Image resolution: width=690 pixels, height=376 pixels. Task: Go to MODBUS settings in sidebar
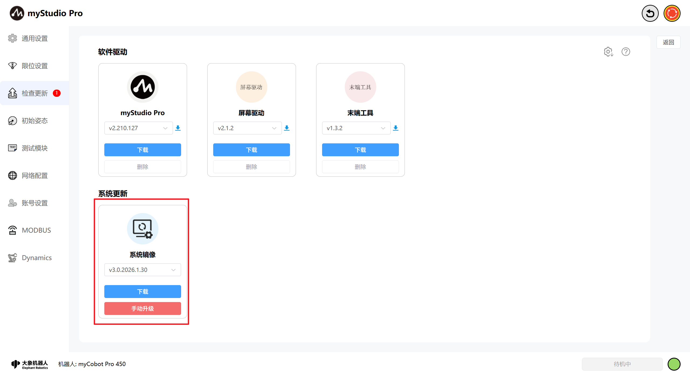pos(36,230)
